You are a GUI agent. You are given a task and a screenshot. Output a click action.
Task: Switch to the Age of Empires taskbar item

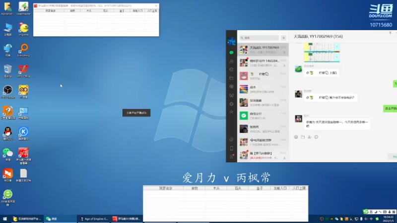click(x=94, y=219)
